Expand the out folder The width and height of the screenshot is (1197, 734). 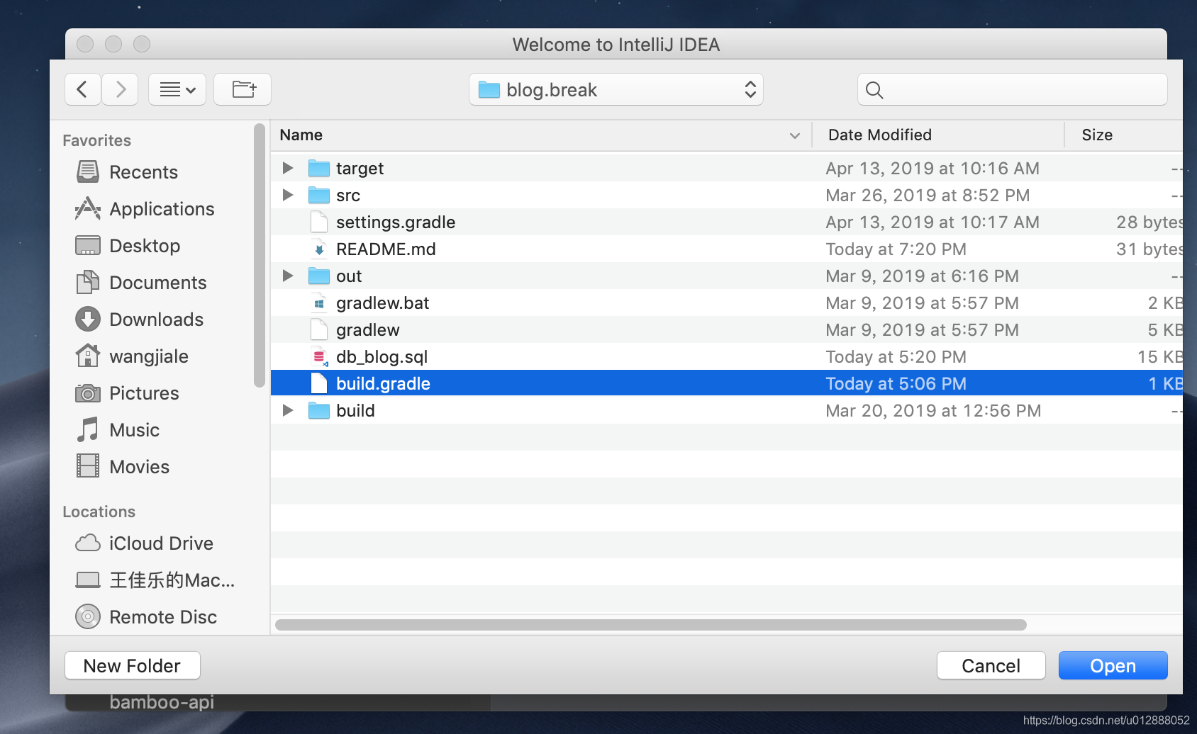287,276
